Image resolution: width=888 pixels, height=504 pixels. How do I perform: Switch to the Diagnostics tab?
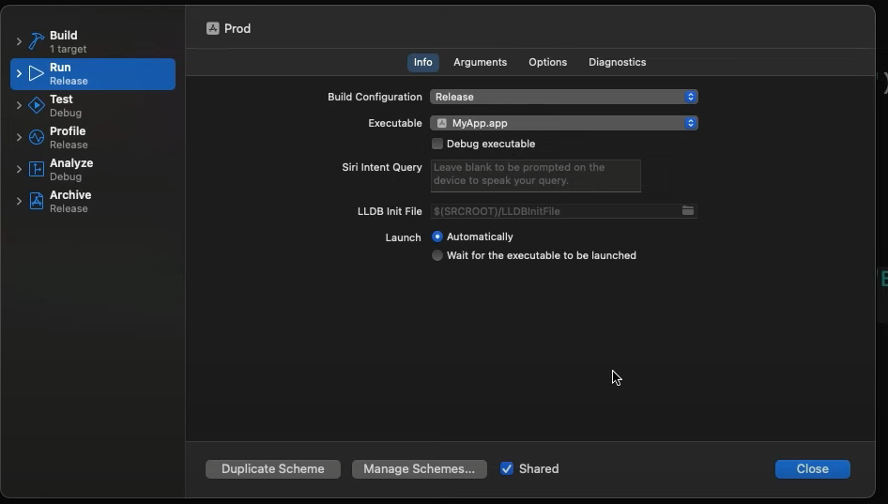[x=617, y=62]
